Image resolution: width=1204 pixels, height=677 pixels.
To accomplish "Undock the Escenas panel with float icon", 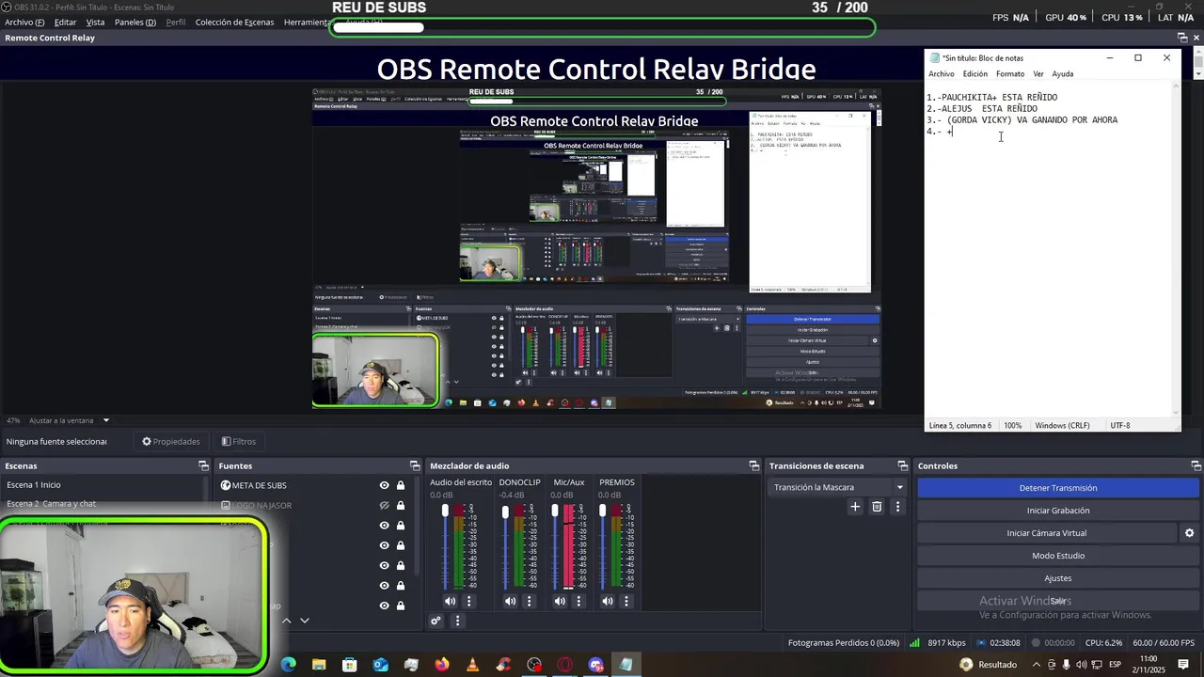I will 203,466.
